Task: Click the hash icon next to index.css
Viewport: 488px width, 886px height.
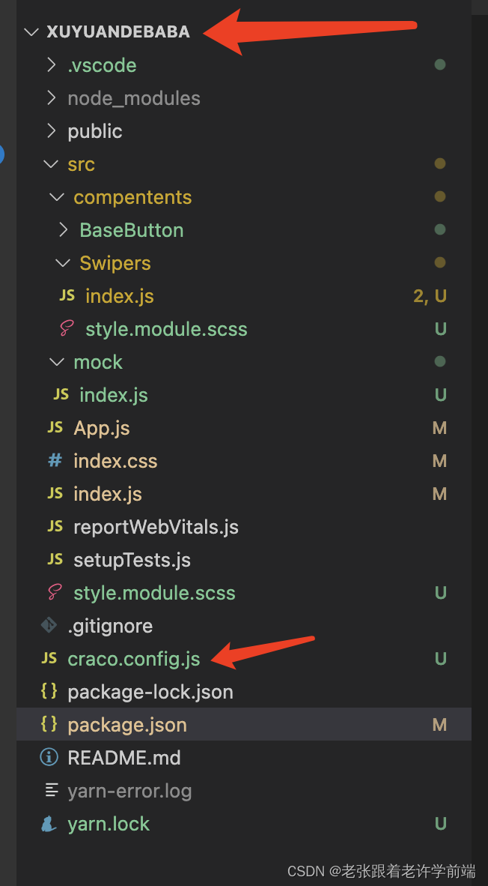Action: [x=55, y=460]
